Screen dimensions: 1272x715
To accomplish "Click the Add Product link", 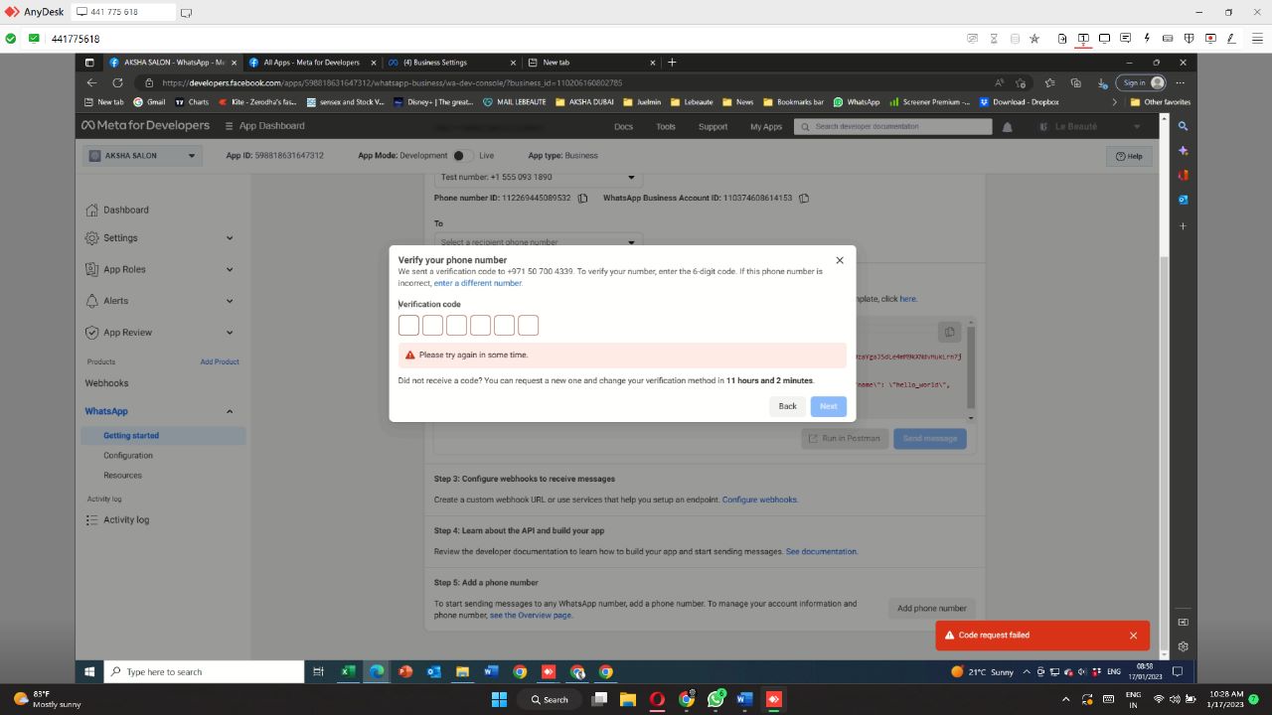I will (x=220, y=361).
